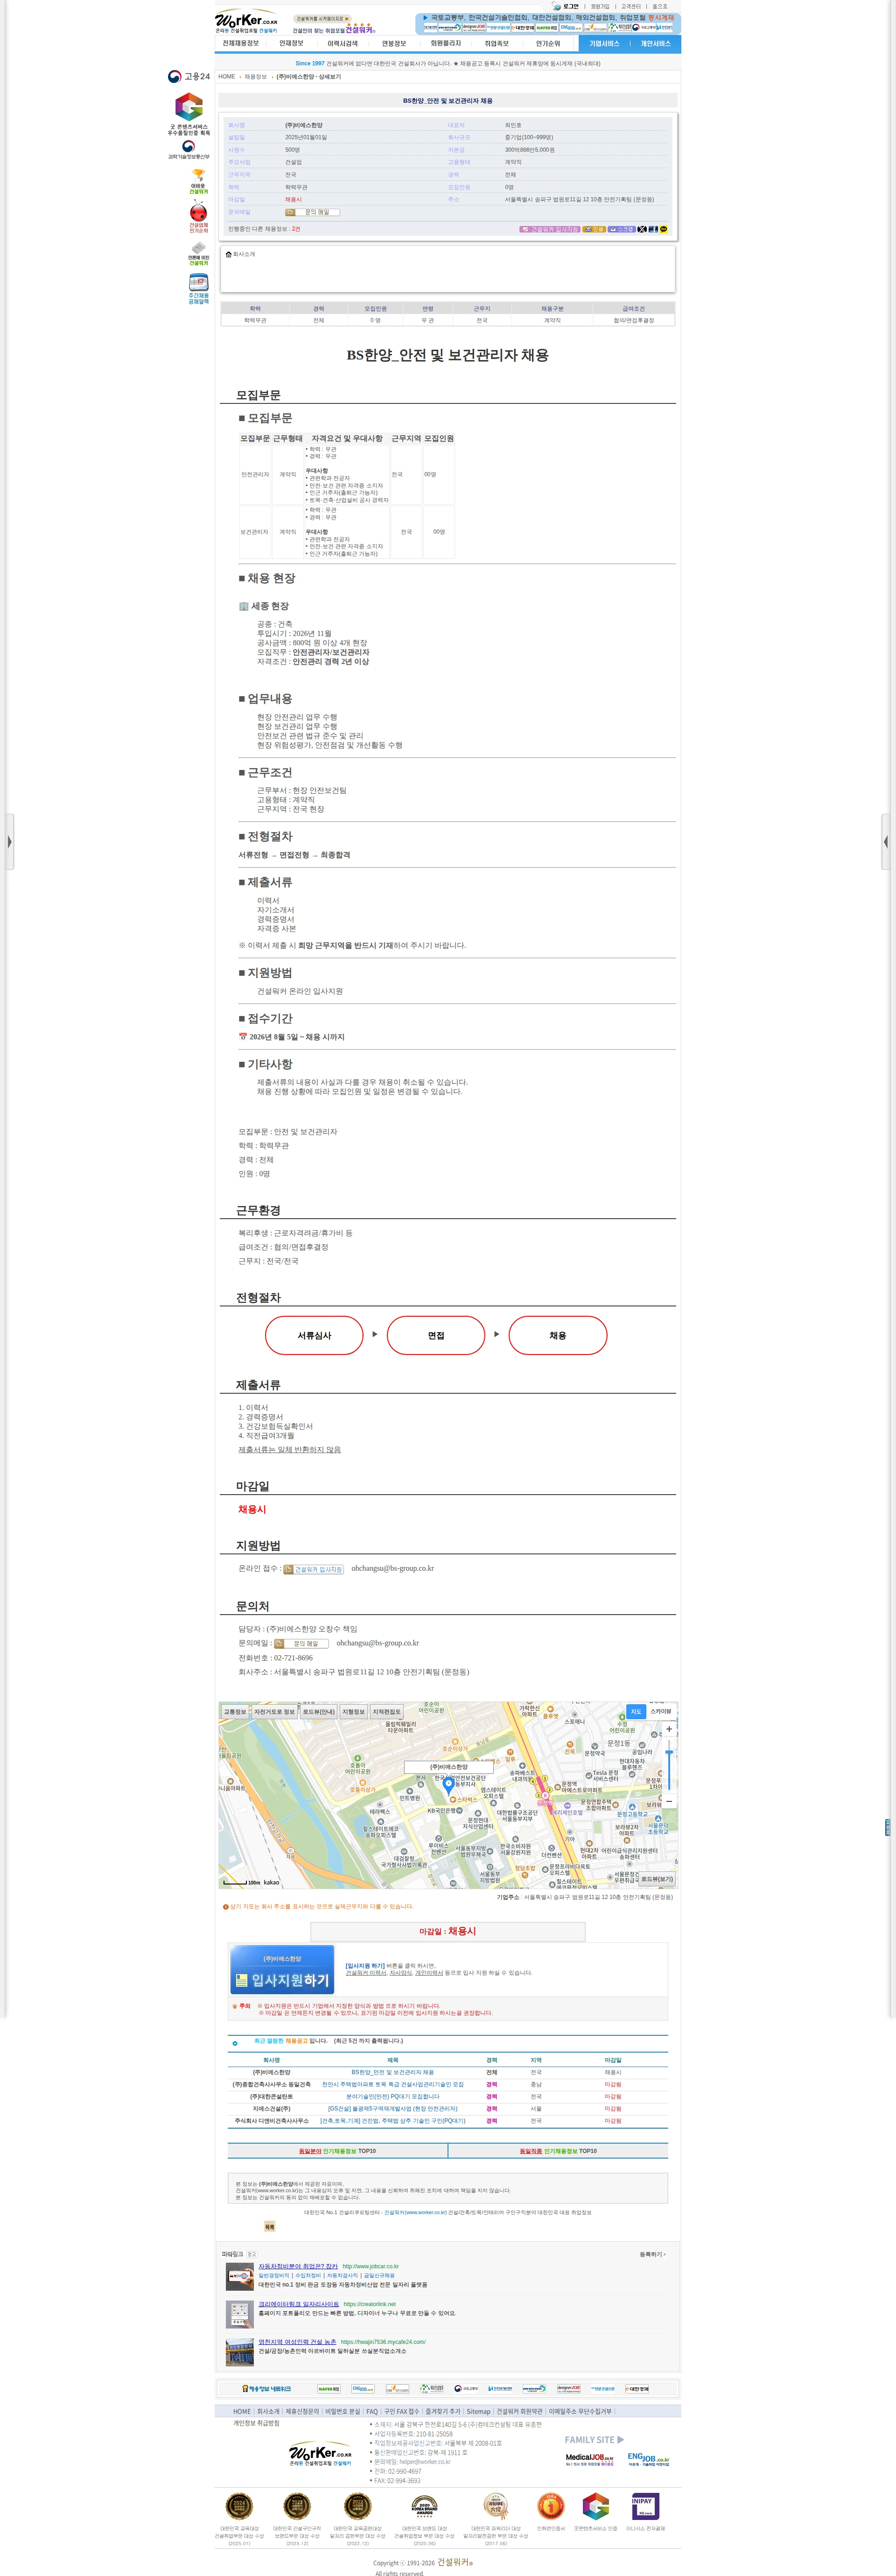Open 자동차정비분야 취업은? 잡카 ad link
Viewport: 896px width, 2576px height.
tap(298, 2266)
